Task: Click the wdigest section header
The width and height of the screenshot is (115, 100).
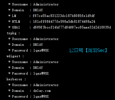Action: click(x=15, y=56)
